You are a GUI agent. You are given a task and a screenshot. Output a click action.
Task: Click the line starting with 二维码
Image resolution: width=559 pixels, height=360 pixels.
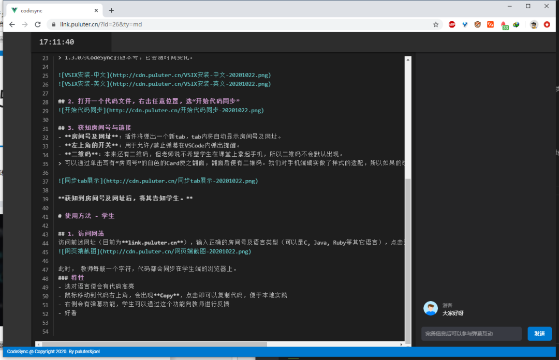(201, 154)
